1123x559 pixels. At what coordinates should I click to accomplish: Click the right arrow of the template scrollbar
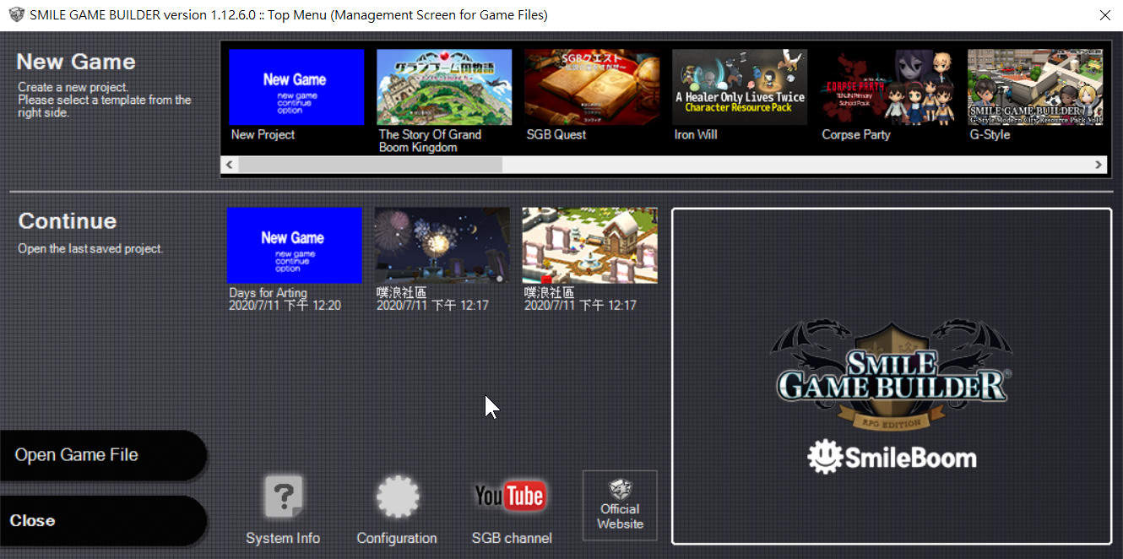(x=1099, y=165)
